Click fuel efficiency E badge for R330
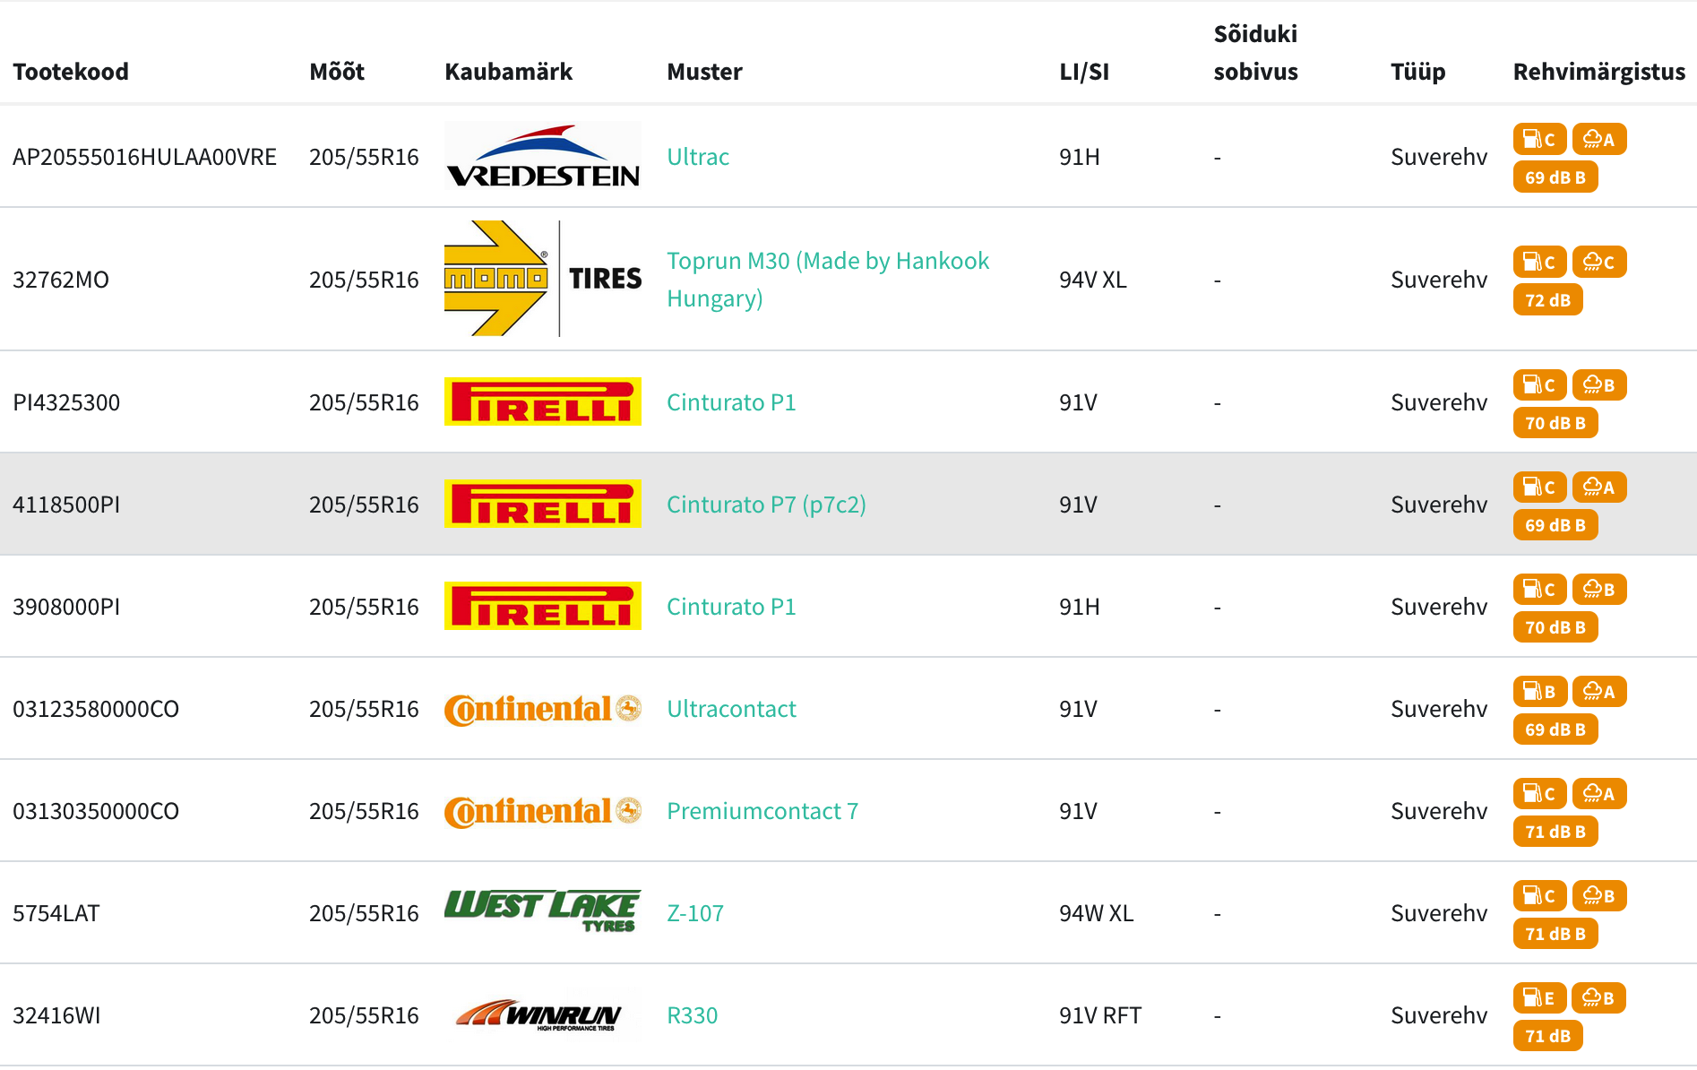This screenshot has width=1697, height=1070. click(x=1538, y=997)
